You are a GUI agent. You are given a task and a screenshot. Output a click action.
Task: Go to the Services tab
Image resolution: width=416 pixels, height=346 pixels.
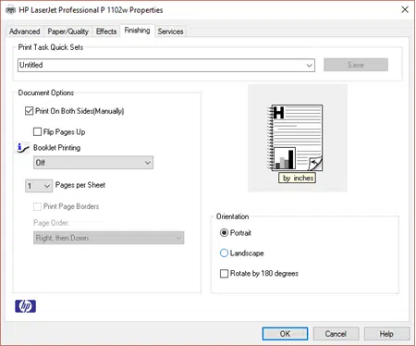(x=170, y=31)
